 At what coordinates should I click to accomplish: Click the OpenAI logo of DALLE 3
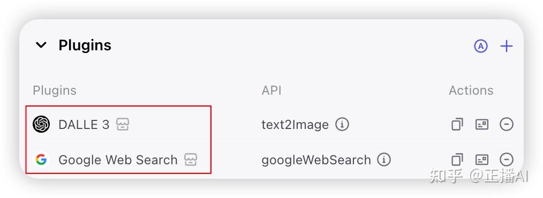click(x=41, y=124)
